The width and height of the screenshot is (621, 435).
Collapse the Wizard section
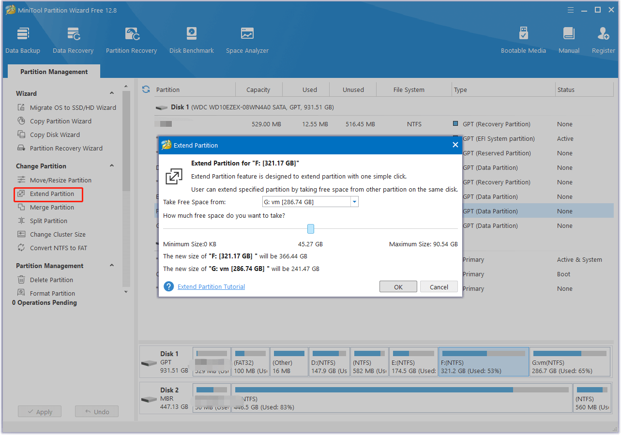(112, 93)
